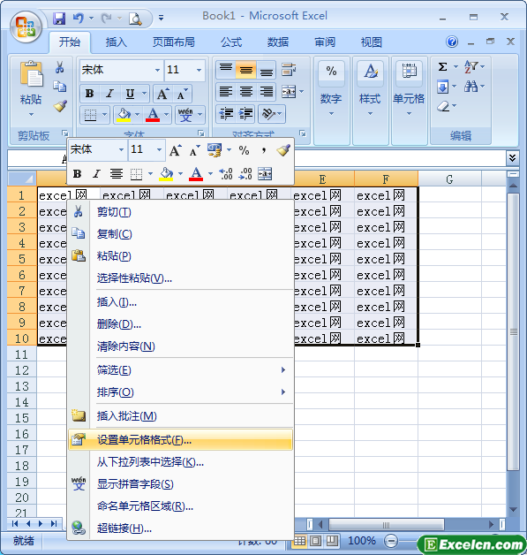Click the Office button logo
527x555 pixels.
26,27
